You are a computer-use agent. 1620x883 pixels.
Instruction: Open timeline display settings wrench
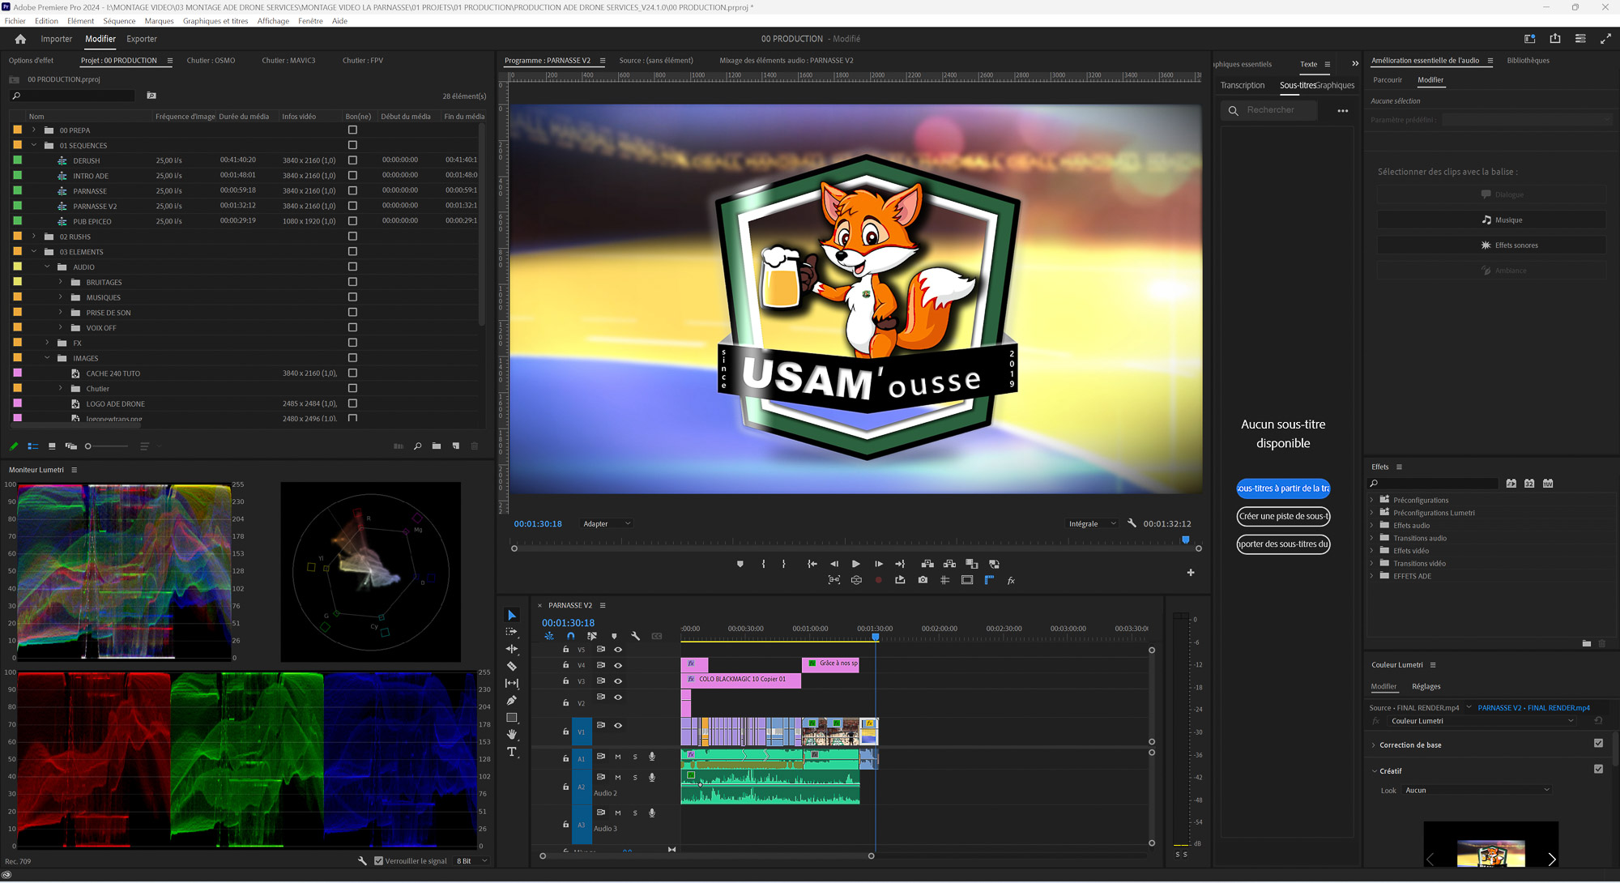(x=636, y=636)
